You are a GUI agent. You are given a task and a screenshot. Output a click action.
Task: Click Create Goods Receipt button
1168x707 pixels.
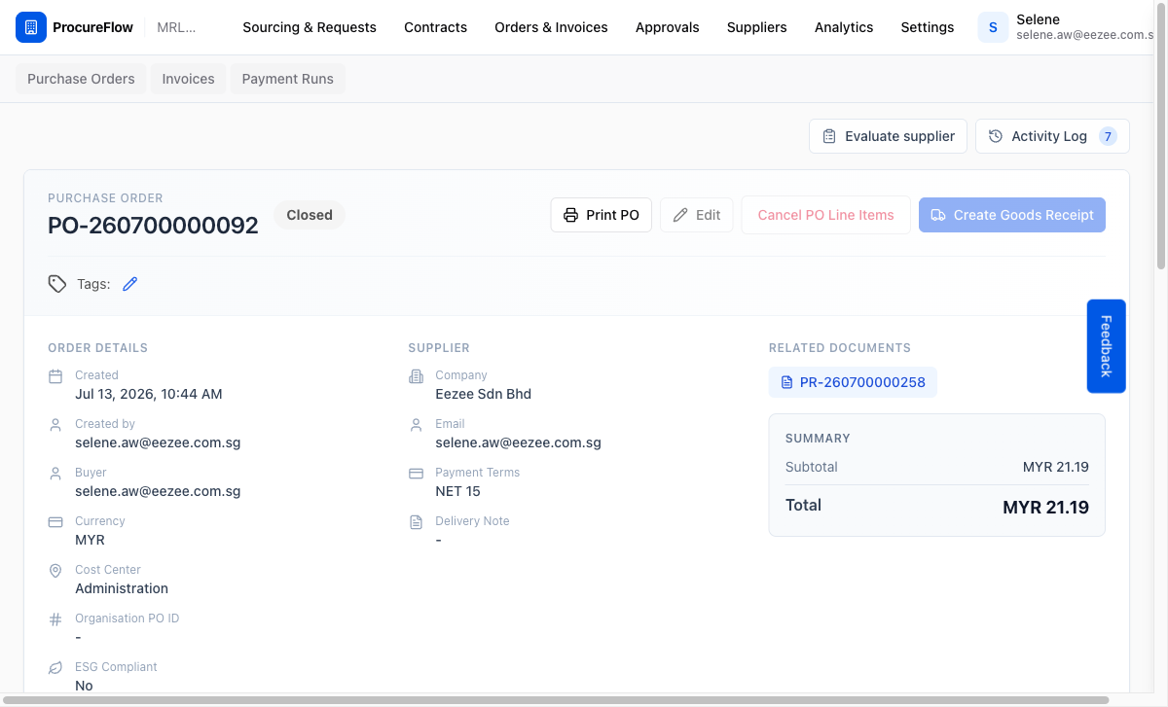[1012, 215]
